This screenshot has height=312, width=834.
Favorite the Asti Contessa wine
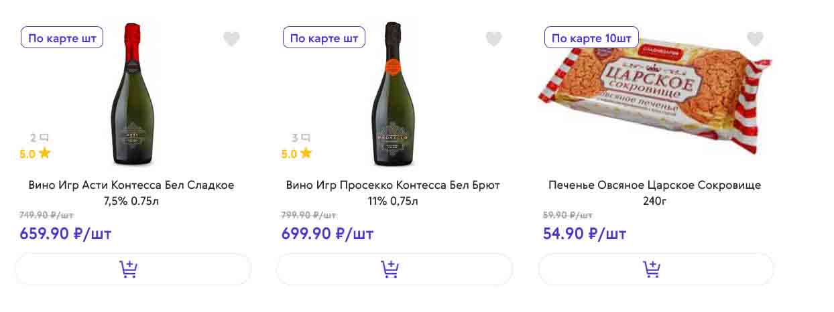[x=231, y=40]
